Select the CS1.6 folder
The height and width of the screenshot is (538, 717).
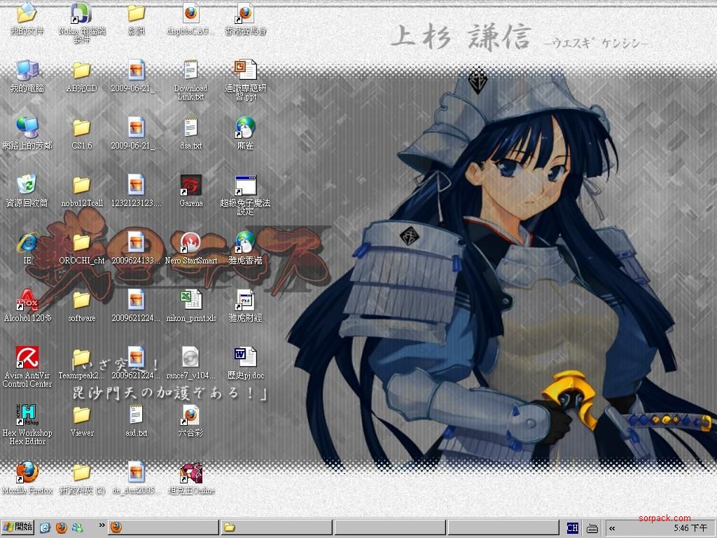tap(81, 129)
